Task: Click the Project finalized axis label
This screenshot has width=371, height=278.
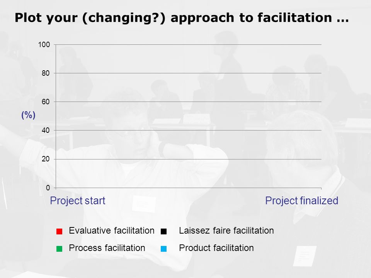Action: [x=302, y=201]
